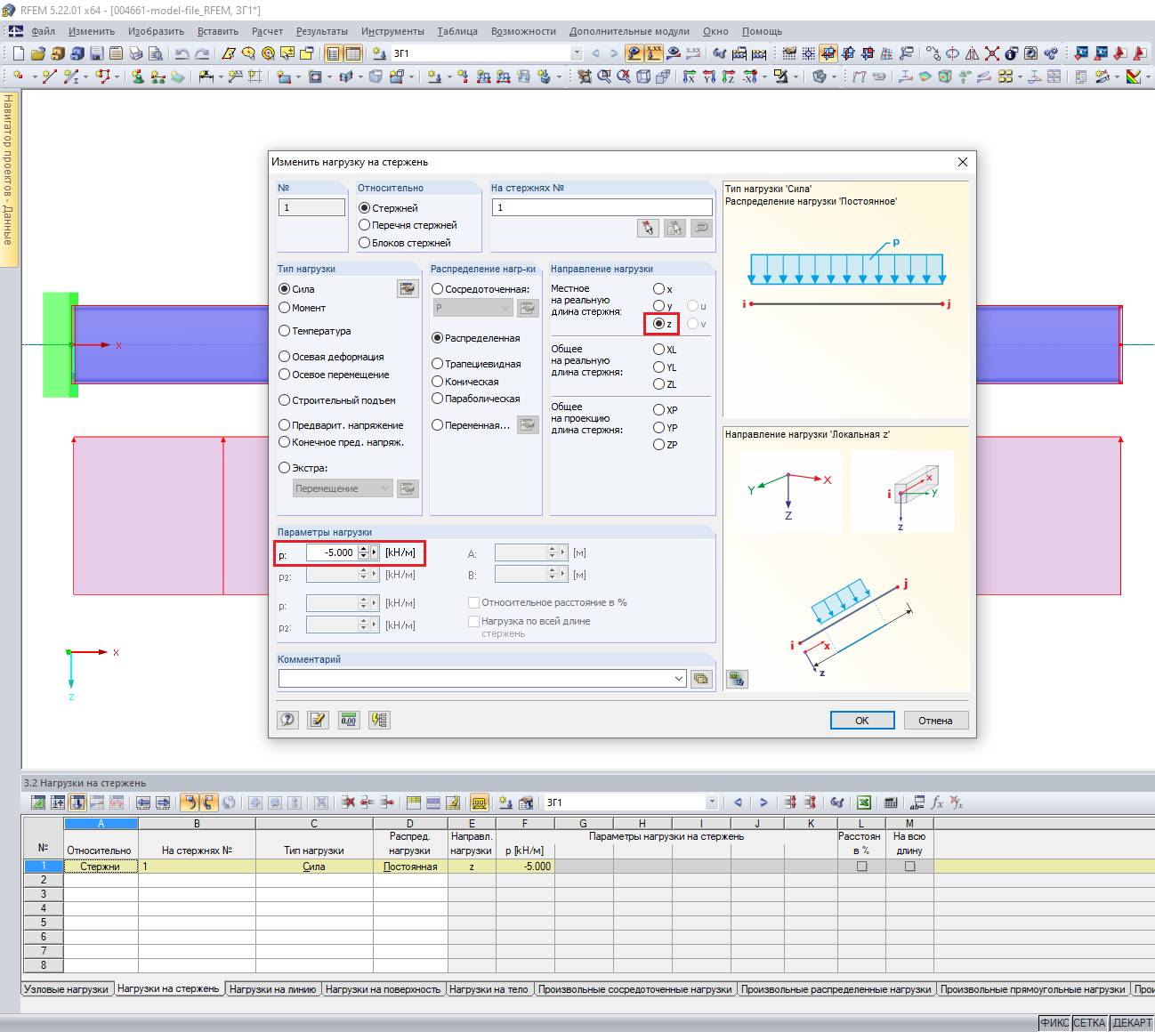Toggle the table display icon in toolbar
This screenshot has height=1032, width=1155.
[x=353, y=53]
